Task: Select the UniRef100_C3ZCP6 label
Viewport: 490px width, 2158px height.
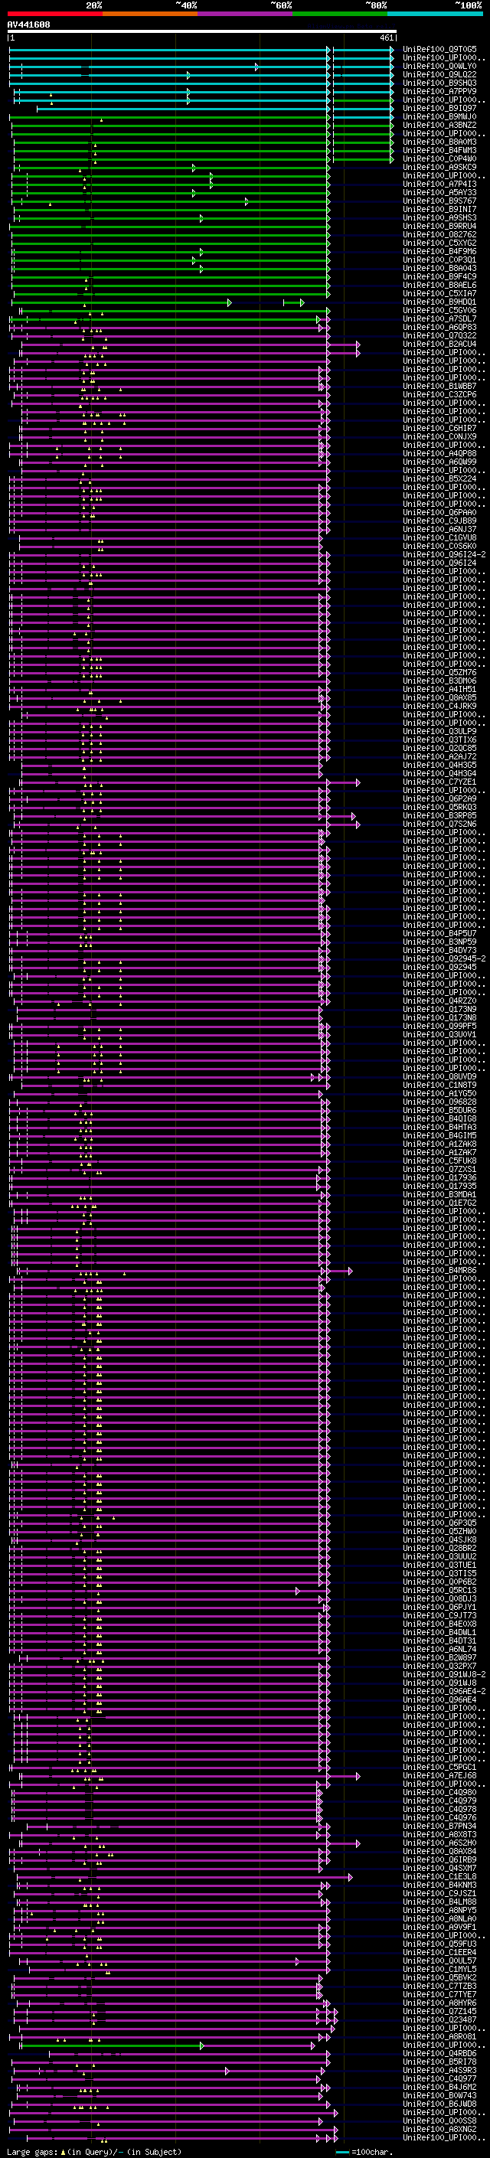Action: pos(439,394)
